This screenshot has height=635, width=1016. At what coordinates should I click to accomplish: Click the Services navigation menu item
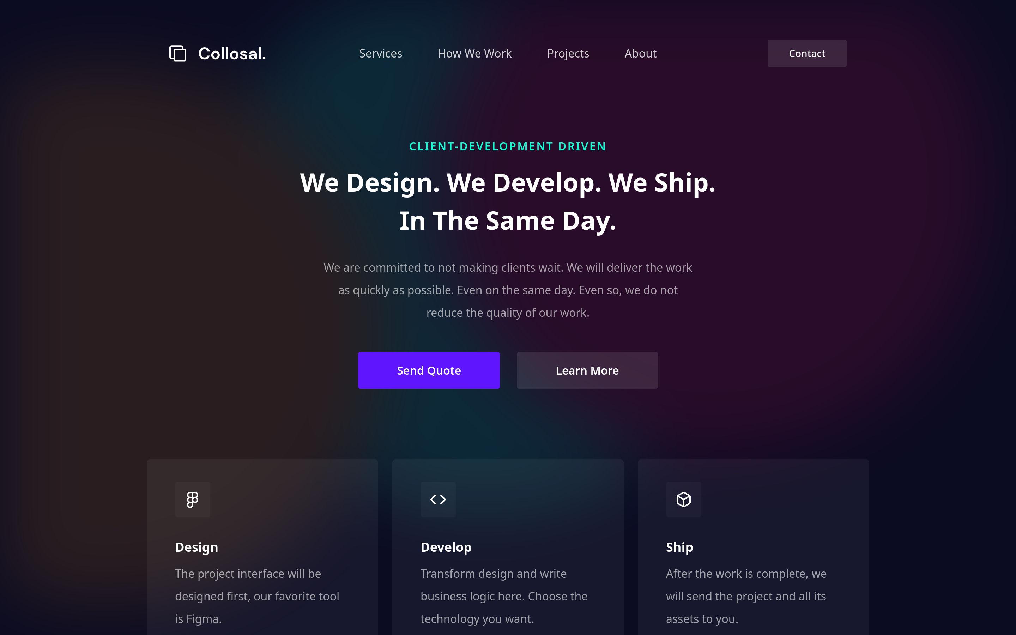point(380,53)
